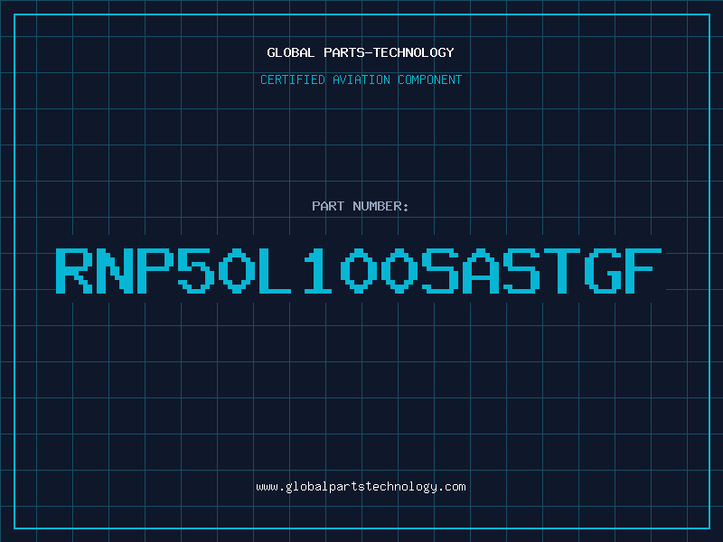Click the digit 1 in the part number
The width and height of the screenshot is (723, 542).
(x=318, y=270)
